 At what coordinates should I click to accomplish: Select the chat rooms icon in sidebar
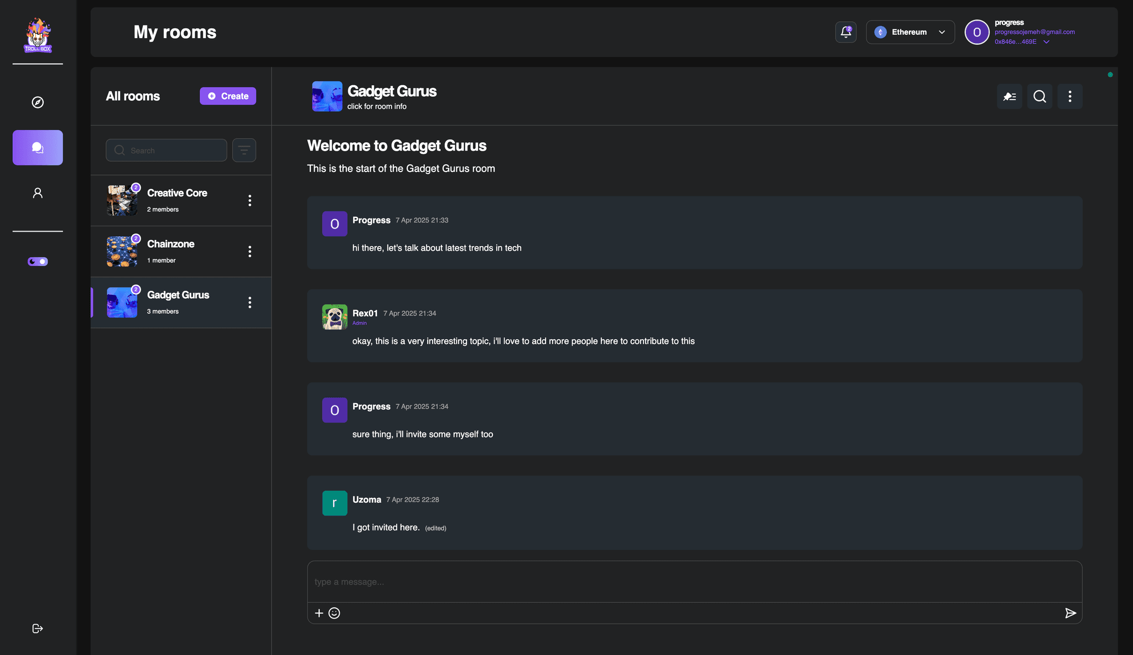point(37,147)
